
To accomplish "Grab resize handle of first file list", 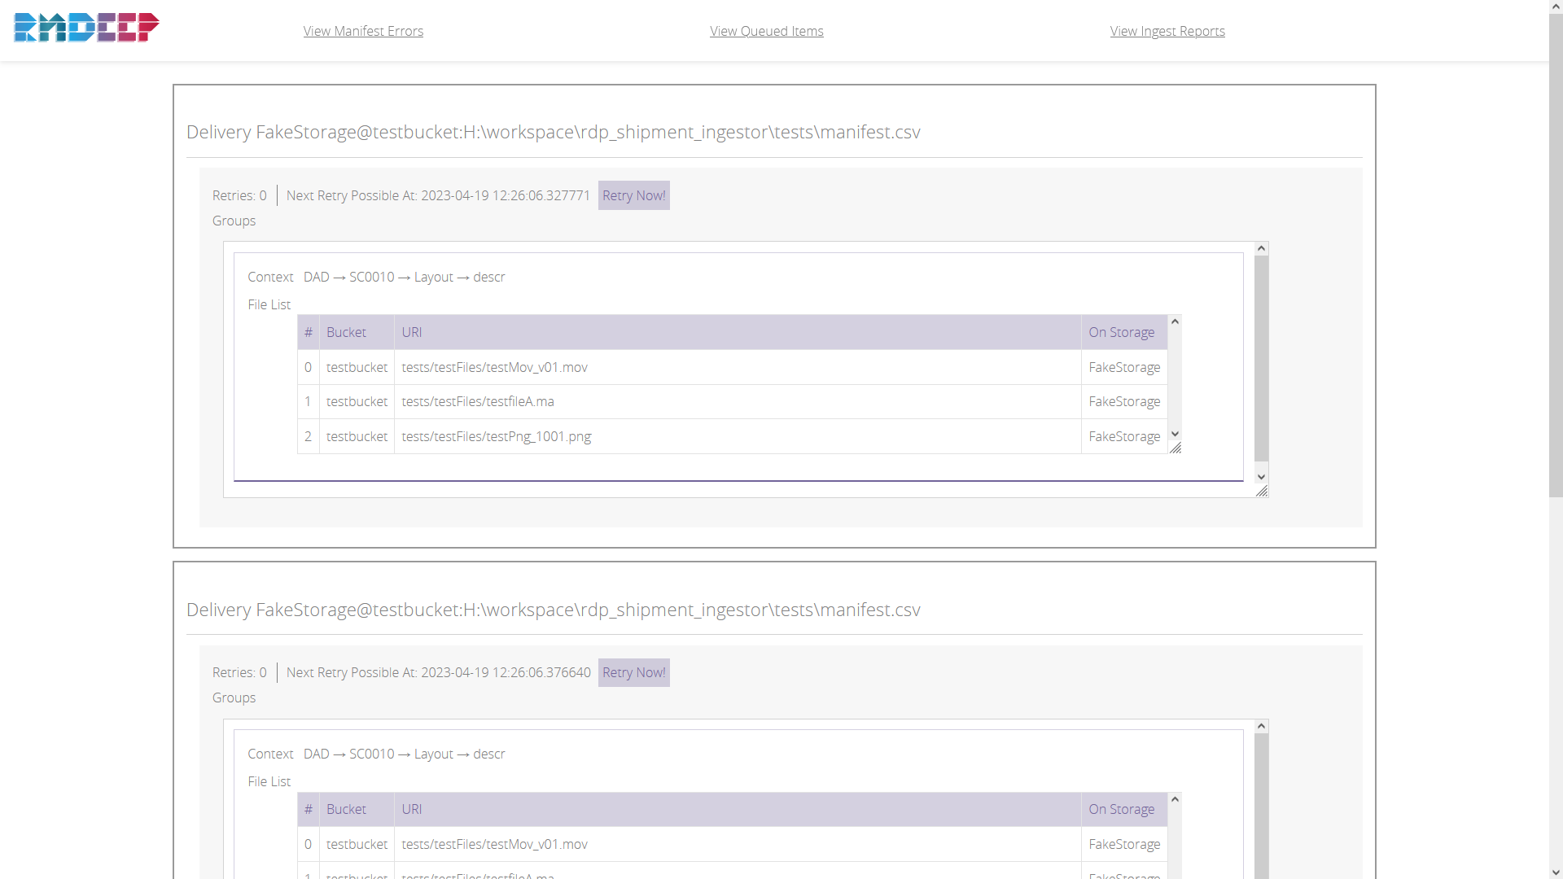I will coord(1176,448).
